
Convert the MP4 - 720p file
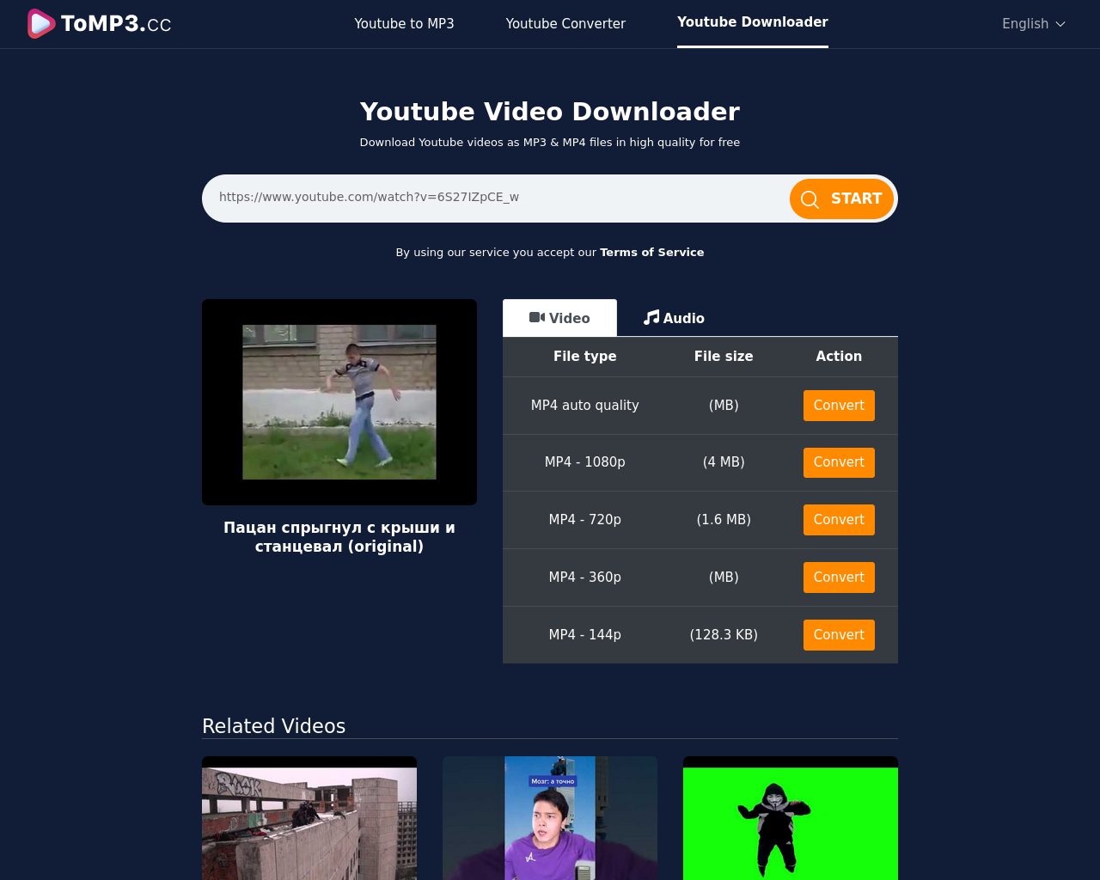pyautogui.click(x=839, y=520)
